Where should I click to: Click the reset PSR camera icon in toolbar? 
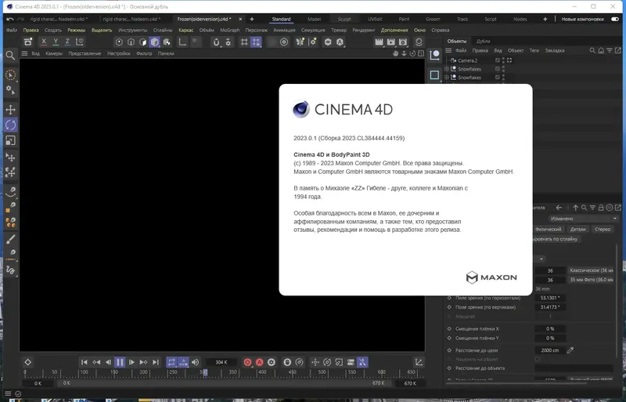click(28, 42)
